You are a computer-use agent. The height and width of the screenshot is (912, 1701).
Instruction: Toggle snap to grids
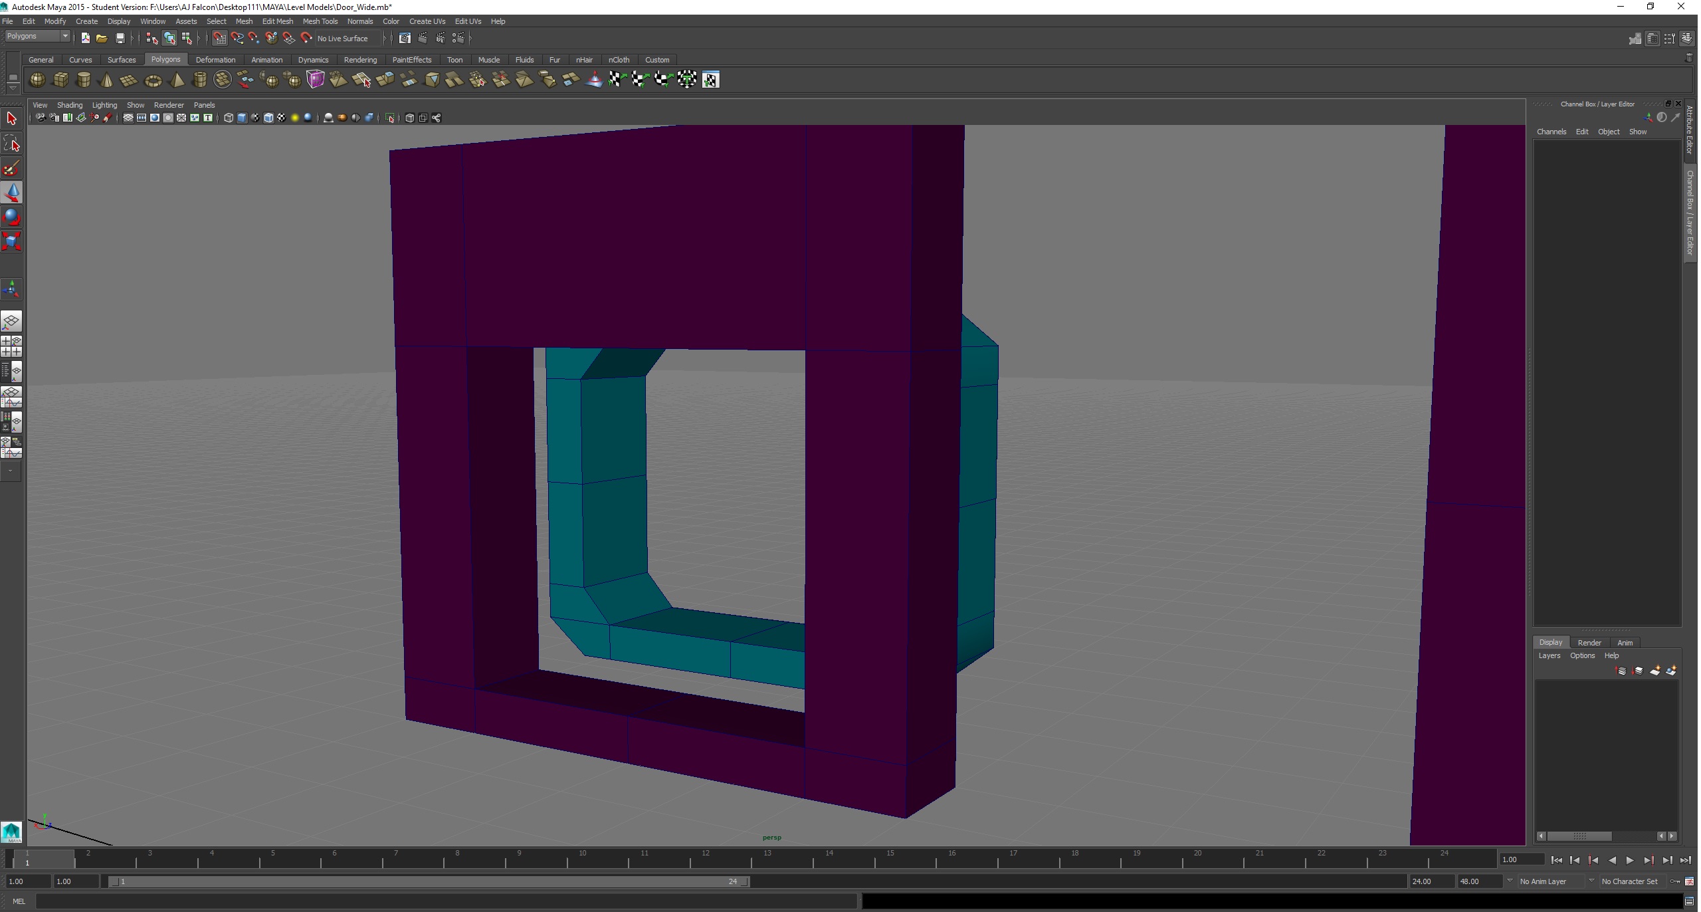click(220, 39)
